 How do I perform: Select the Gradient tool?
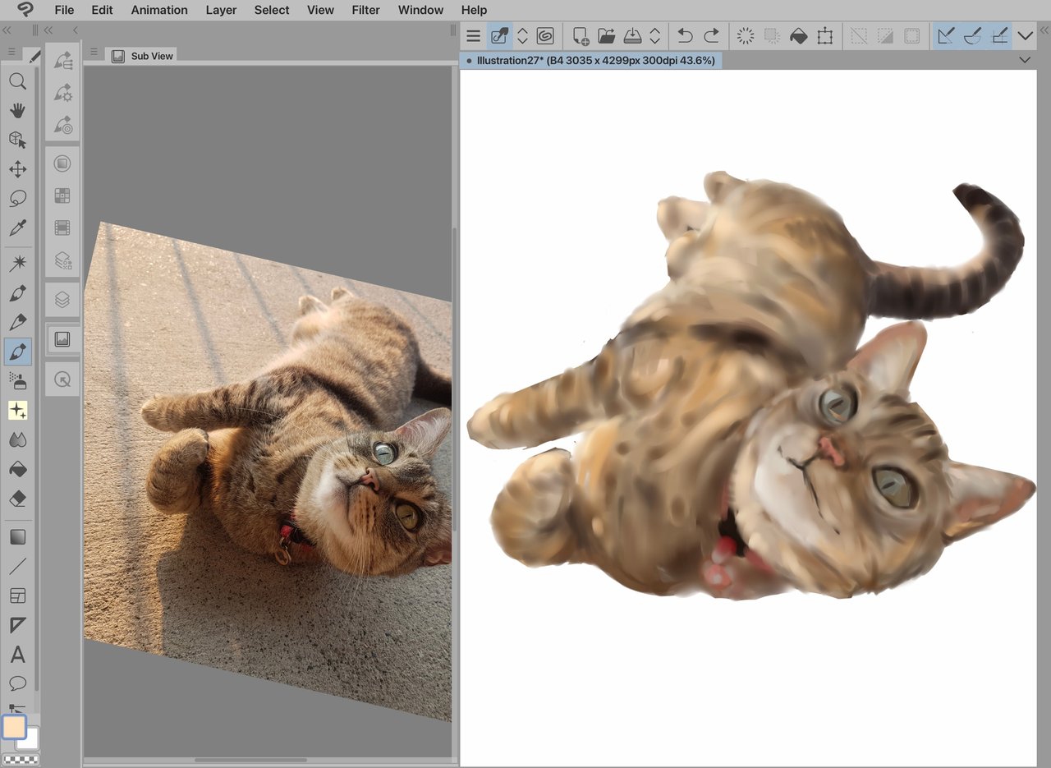tap(17, 537)
